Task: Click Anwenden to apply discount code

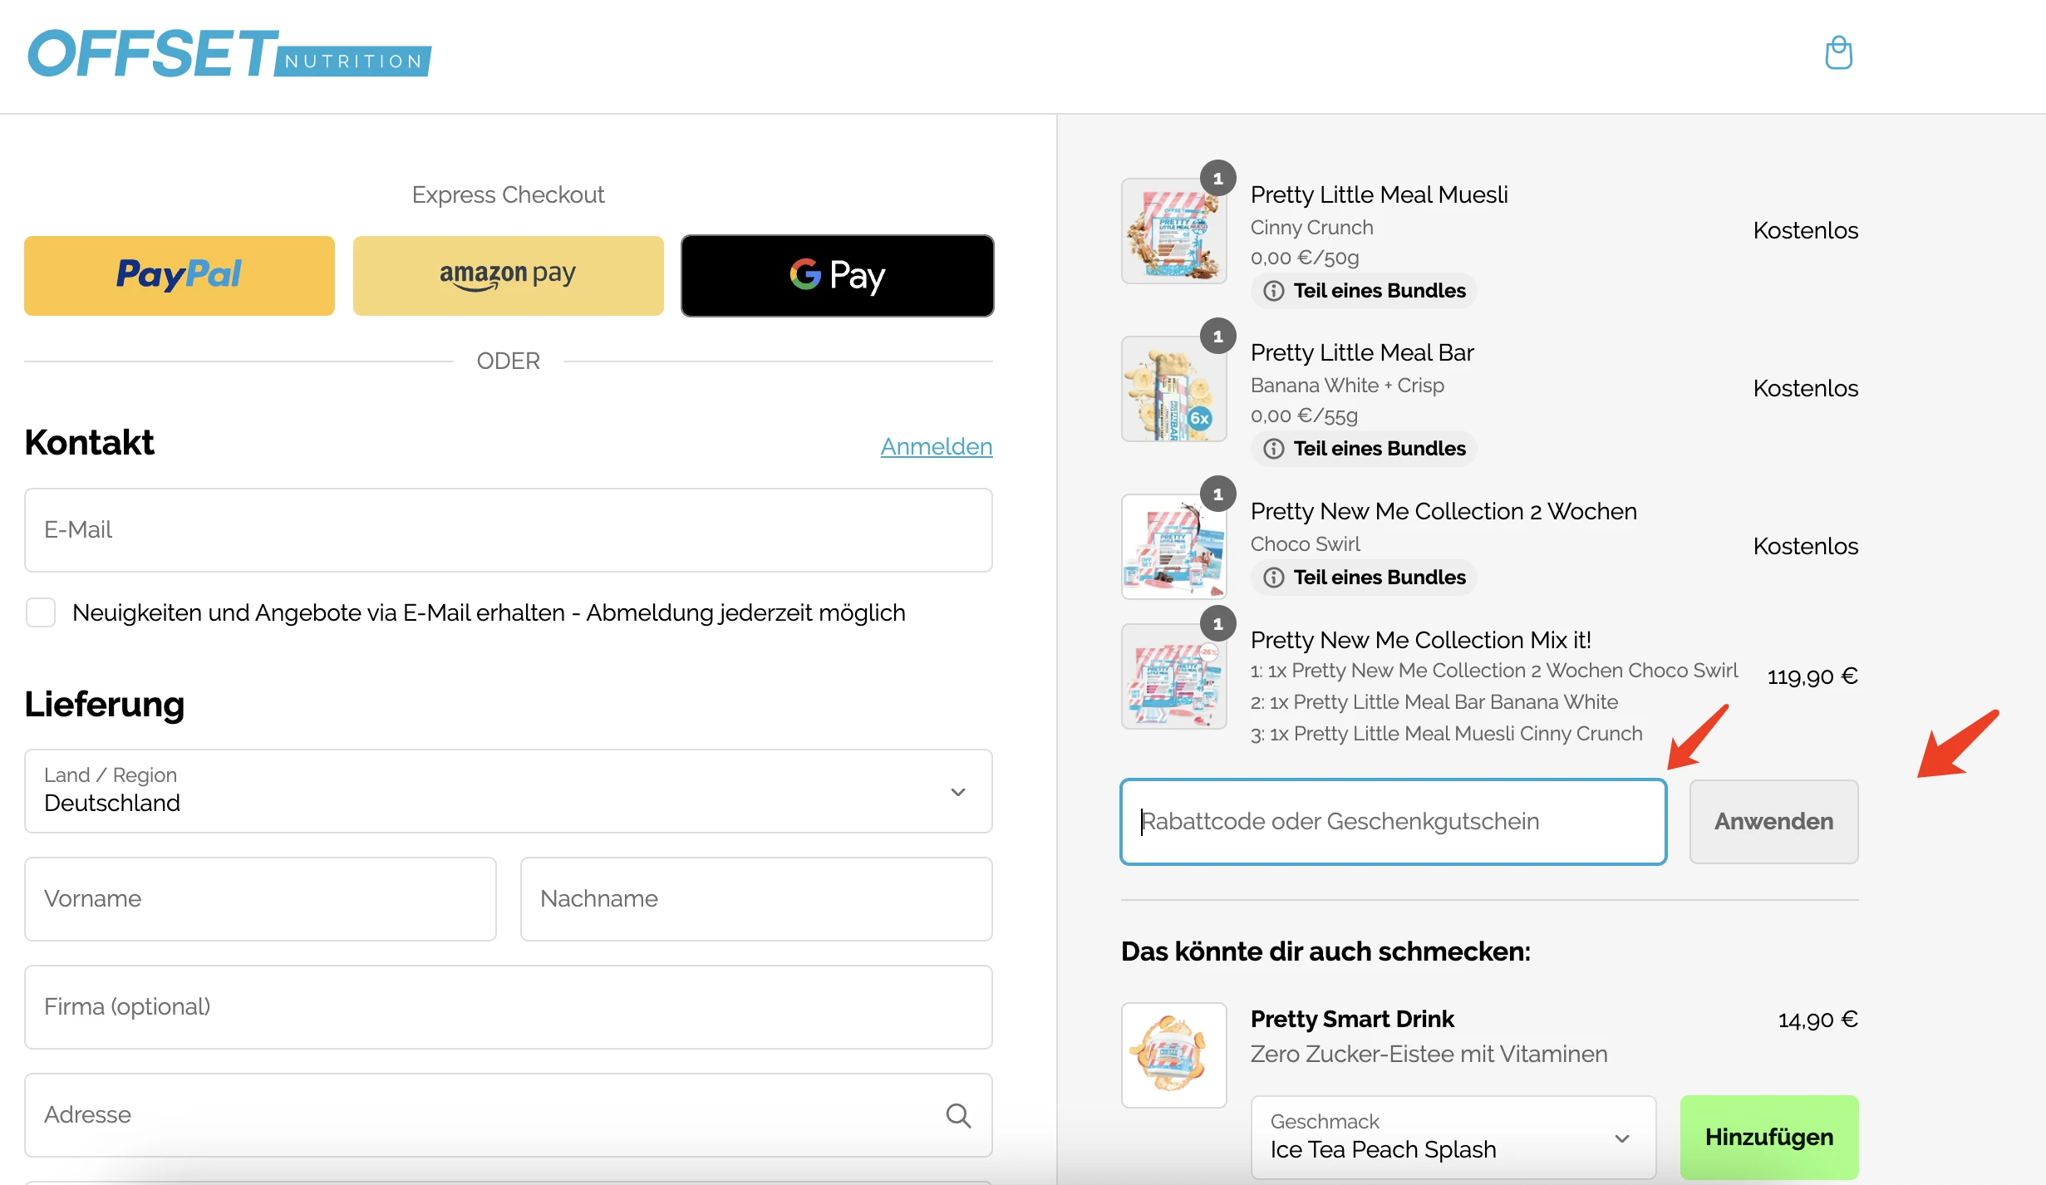Action: (1774, 821)
